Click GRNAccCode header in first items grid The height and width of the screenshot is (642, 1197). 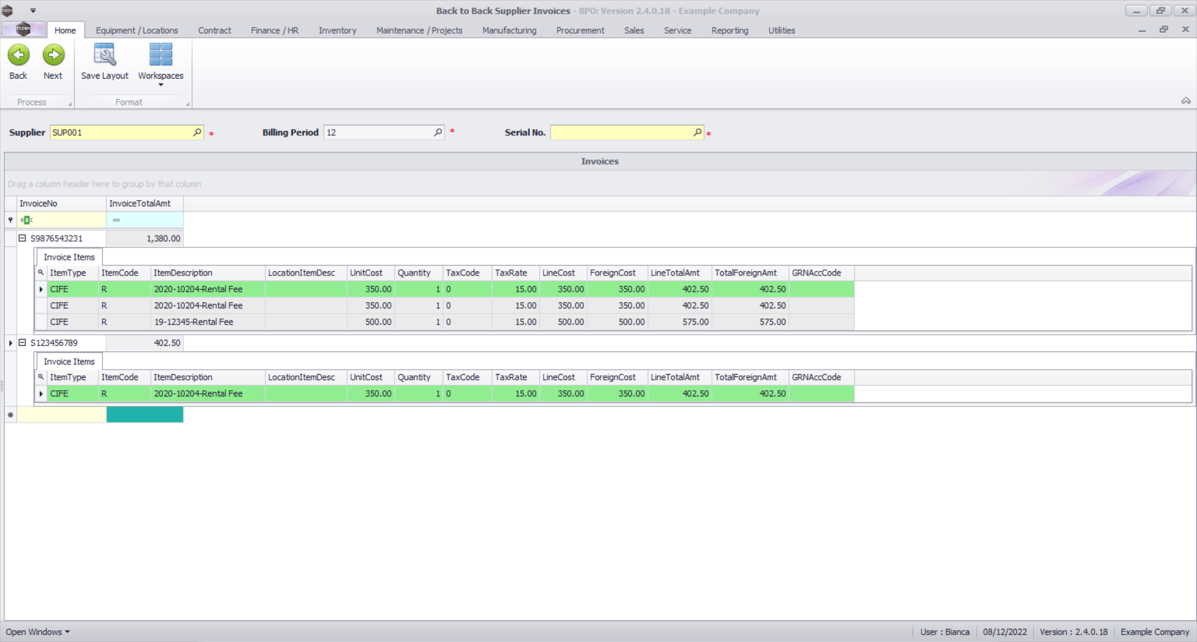coord(821,272)
